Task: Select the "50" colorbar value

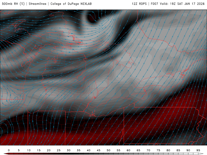Action: [x=108, y=150]
